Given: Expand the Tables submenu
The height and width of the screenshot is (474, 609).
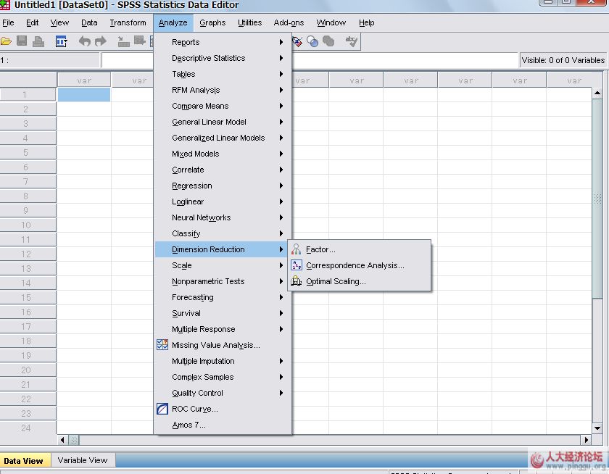Looking at the screenshot, I should click(223, 74).
